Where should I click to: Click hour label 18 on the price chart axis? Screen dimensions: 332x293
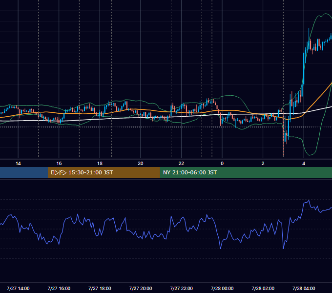(100, 164)
